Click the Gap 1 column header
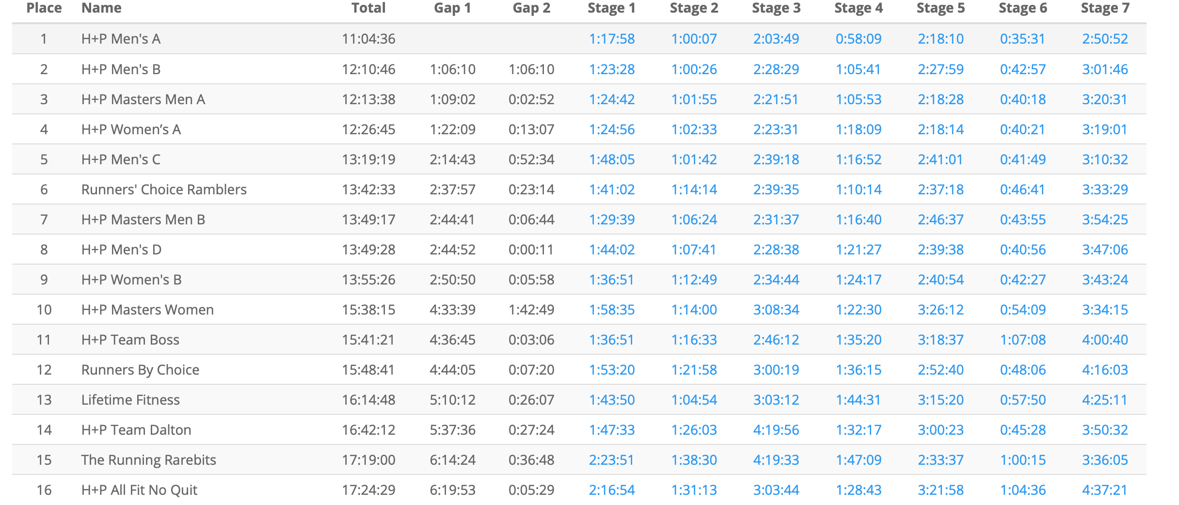 click(x=452, y=8)
